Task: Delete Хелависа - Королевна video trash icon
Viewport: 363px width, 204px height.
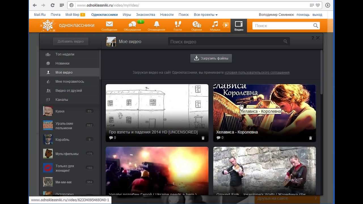Action: (x=310, y=138)
